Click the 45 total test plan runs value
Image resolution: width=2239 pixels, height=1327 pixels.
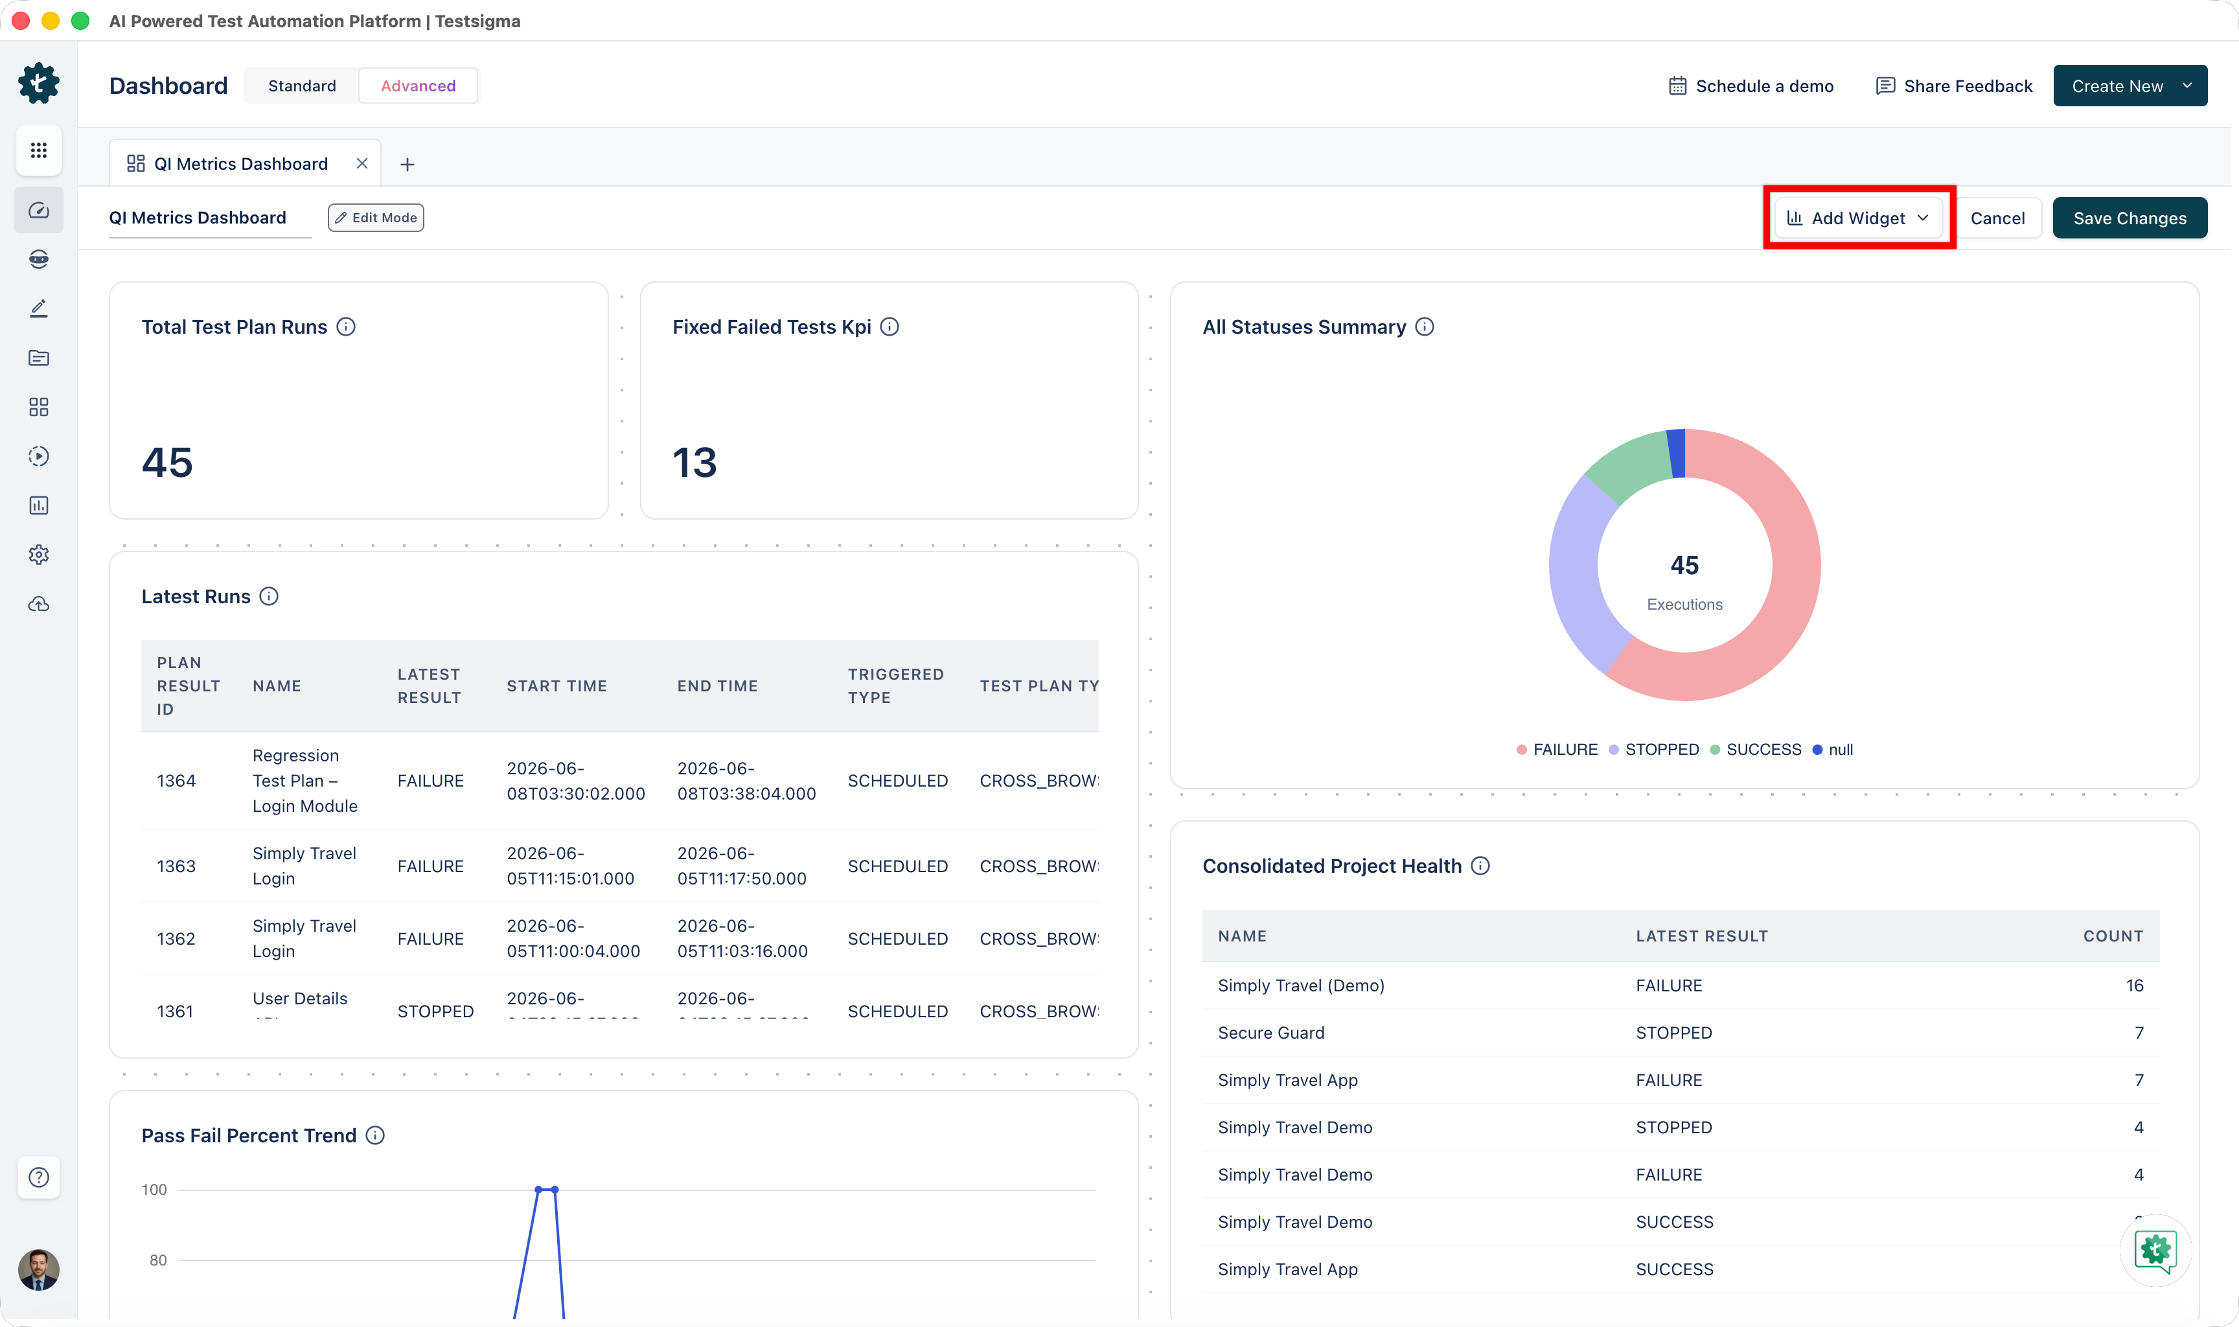coord(167,462)
